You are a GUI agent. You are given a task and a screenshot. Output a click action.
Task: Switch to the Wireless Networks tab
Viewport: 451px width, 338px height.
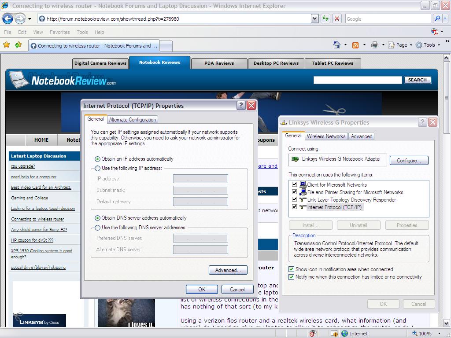click(326, 136)
